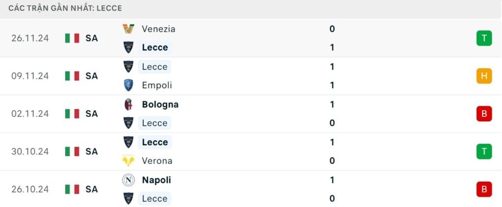Viewport: 502px width, 207px height.
Task: Click Italy flag in the 09.11.24 row
Action: [x=72, y=76]
